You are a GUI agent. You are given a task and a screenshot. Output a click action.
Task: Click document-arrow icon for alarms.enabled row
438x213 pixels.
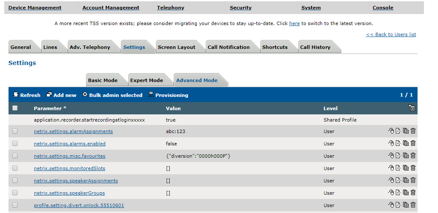[x=398, y=143]
